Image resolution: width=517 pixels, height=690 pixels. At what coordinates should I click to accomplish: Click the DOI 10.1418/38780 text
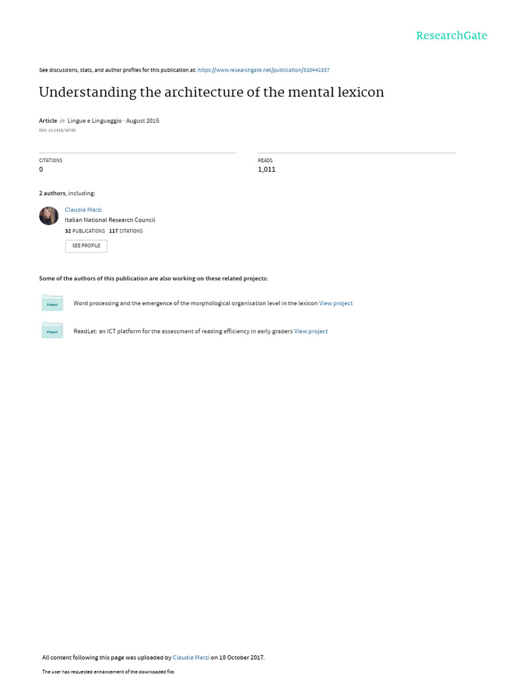(x=57, y=130)
